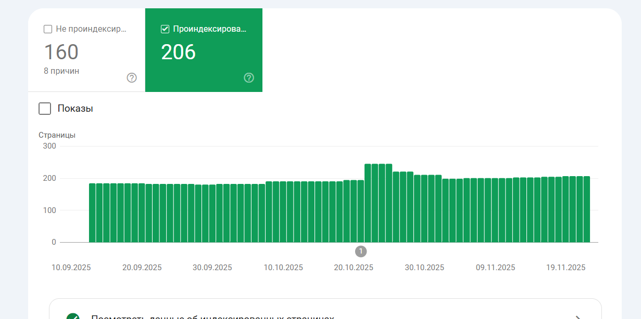Click the 20.10.2025 date label

(354, 268)
